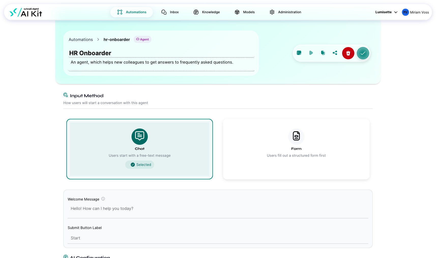The image size is (436, 258).
Task: Edit the agent description field
Action: click(x=162, y=65)
